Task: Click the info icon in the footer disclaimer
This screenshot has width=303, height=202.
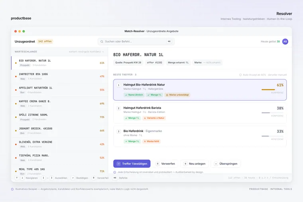Action: (x=12, y=189)
